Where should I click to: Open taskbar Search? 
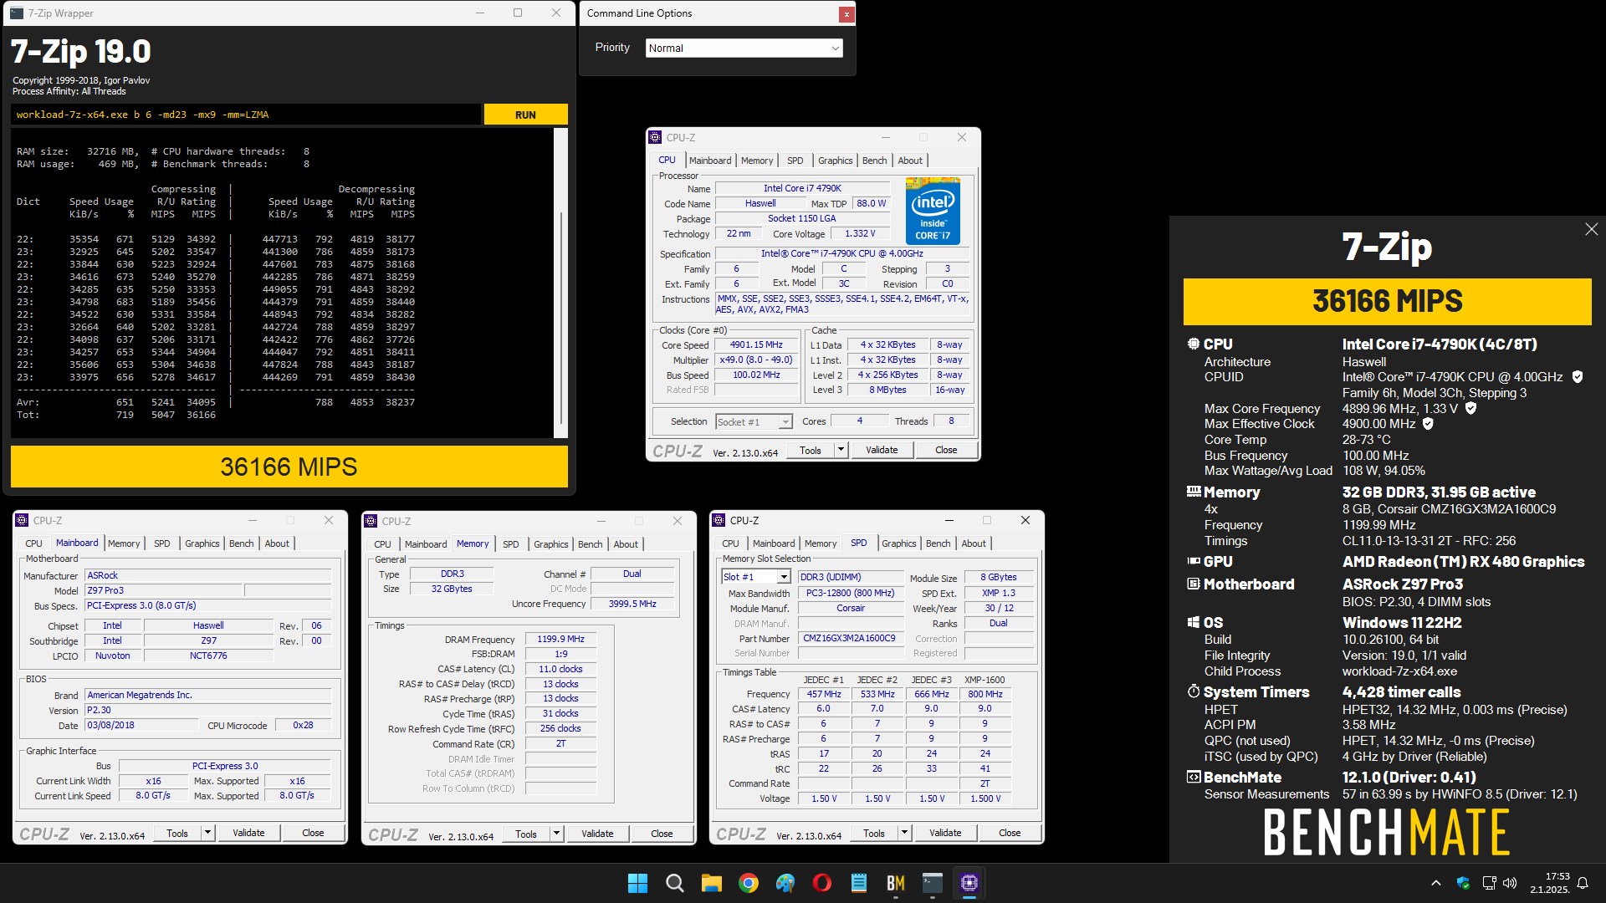674,883
